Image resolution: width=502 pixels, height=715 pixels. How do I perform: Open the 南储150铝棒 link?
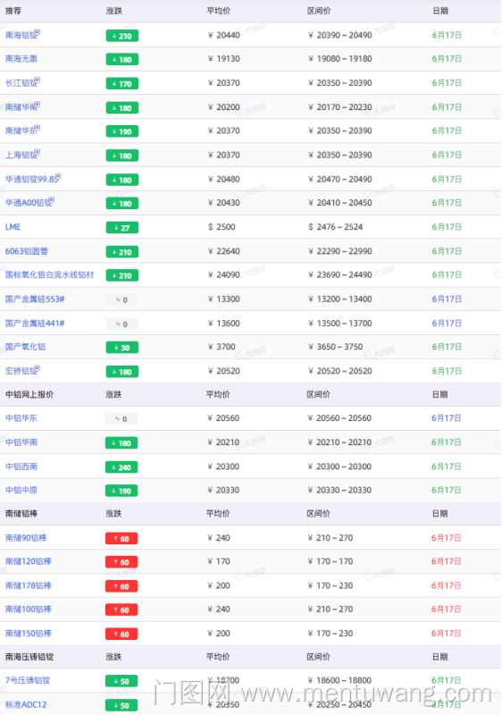pos(29,634)
